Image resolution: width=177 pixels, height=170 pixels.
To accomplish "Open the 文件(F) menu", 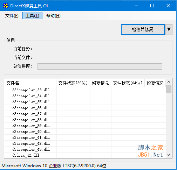I will (12, 16).
